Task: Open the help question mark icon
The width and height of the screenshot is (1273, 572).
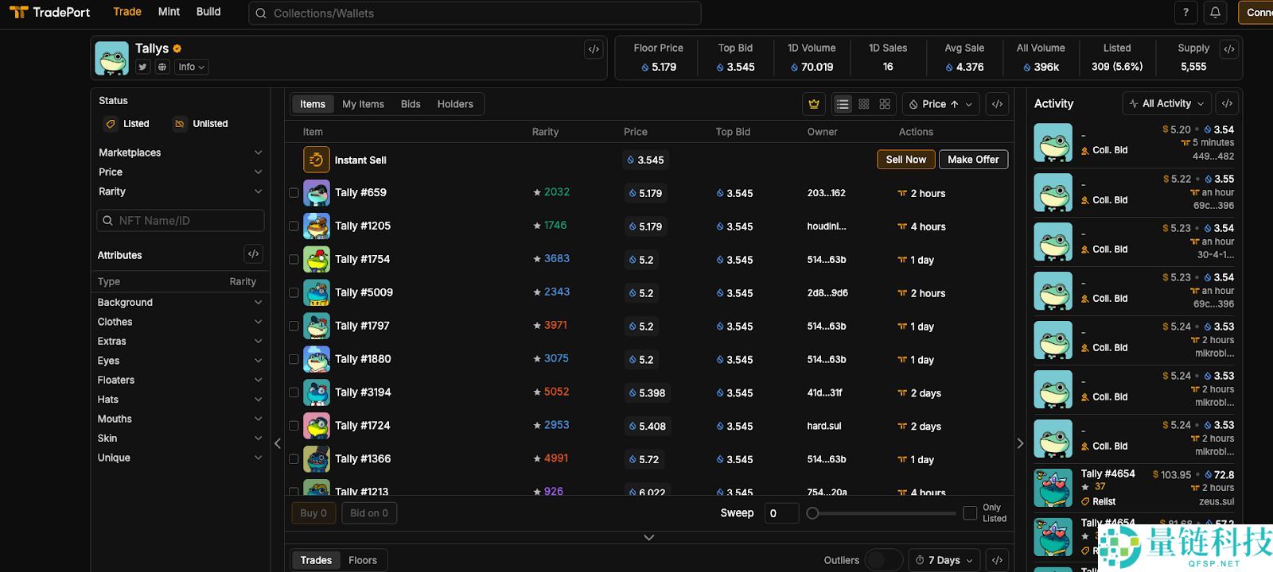Action: click(1185, 13)
